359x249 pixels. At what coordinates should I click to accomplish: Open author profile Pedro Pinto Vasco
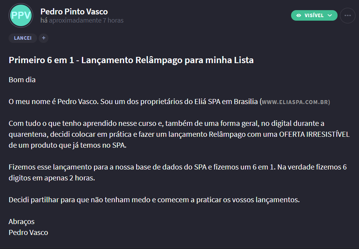(x=74, y=11)
